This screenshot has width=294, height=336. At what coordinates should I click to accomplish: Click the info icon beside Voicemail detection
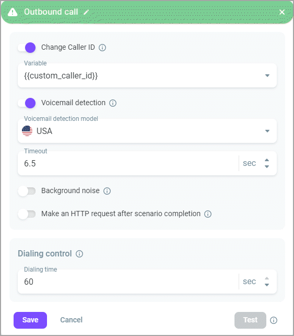(113, 103)
